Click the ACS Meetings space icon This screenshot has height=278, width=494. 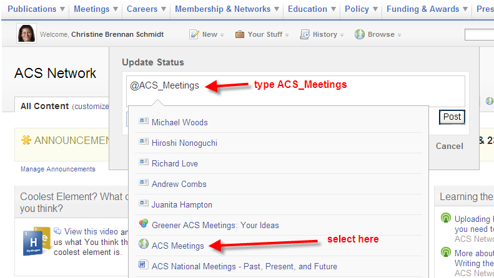[x=144, y=245]
